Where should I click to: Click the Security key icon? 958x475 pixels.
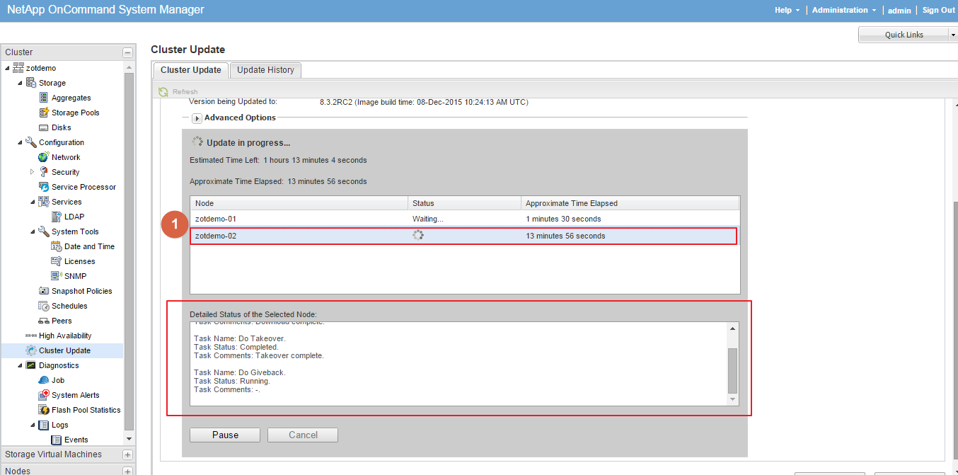click(x=44, y=172)
